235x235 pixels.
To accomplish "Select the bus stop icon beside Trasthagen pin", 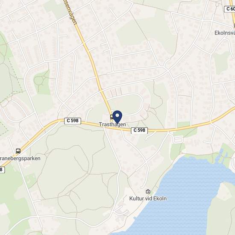I will (112, 117).
